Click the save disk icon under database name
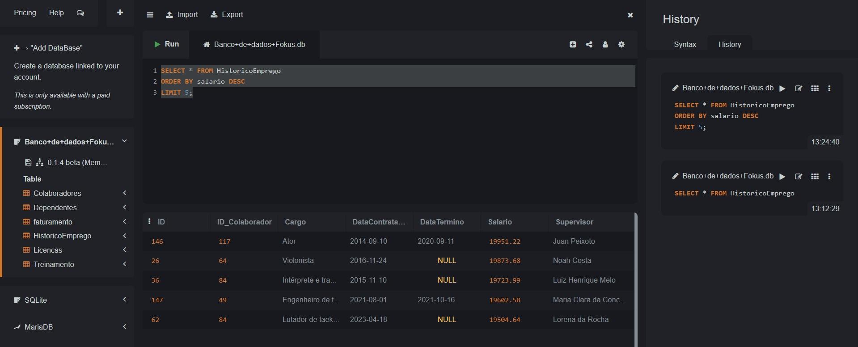The height and width of the screenshot is (347, 858). tap(28, 162)
